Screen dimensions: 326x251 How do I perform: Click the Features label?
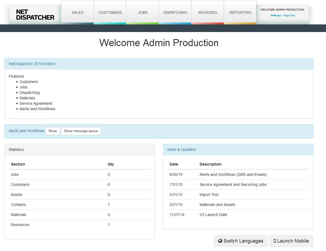coord(16,76)
